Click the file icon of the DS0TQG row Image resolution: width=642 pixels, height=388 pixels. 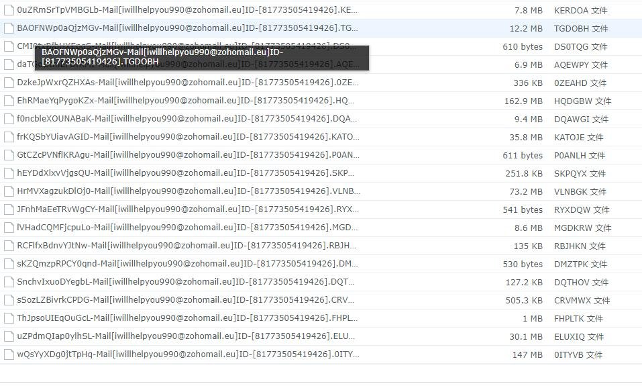coord(9,46)
